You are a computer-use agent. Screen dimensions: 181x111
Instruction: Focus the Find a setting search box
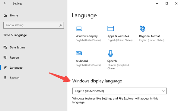(x=33, y=25)
